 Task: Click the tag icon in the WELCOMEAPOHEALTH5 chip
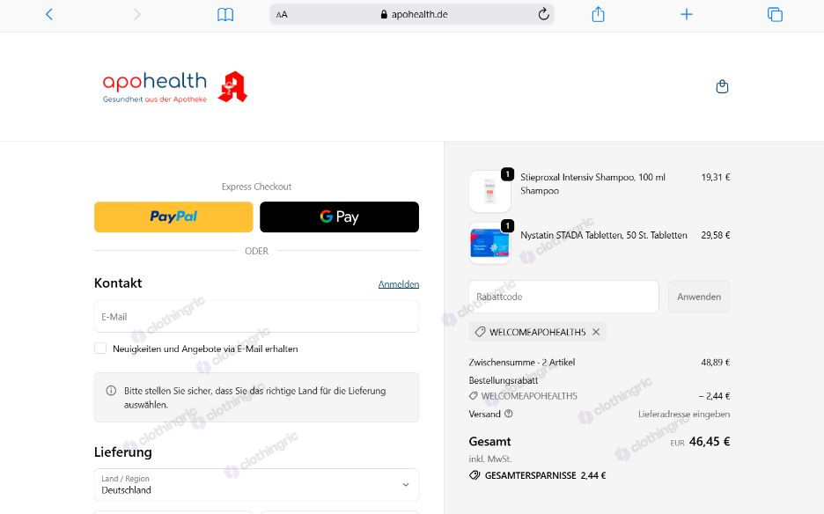[480, 332]
